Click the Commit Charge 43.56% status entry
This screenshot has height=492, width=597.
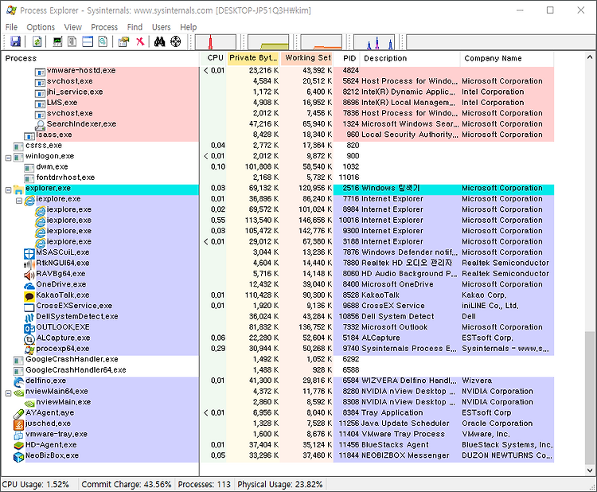click(x=127, y=484)
